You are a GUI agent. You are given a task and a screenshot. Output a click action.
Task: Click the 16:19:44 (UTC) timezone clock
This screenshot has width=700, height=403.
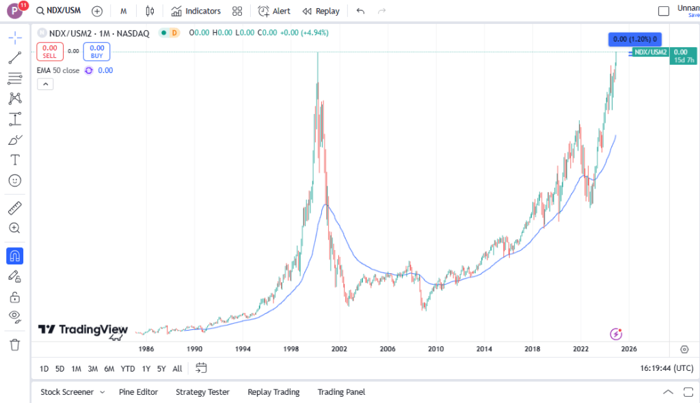click(667, 368)
